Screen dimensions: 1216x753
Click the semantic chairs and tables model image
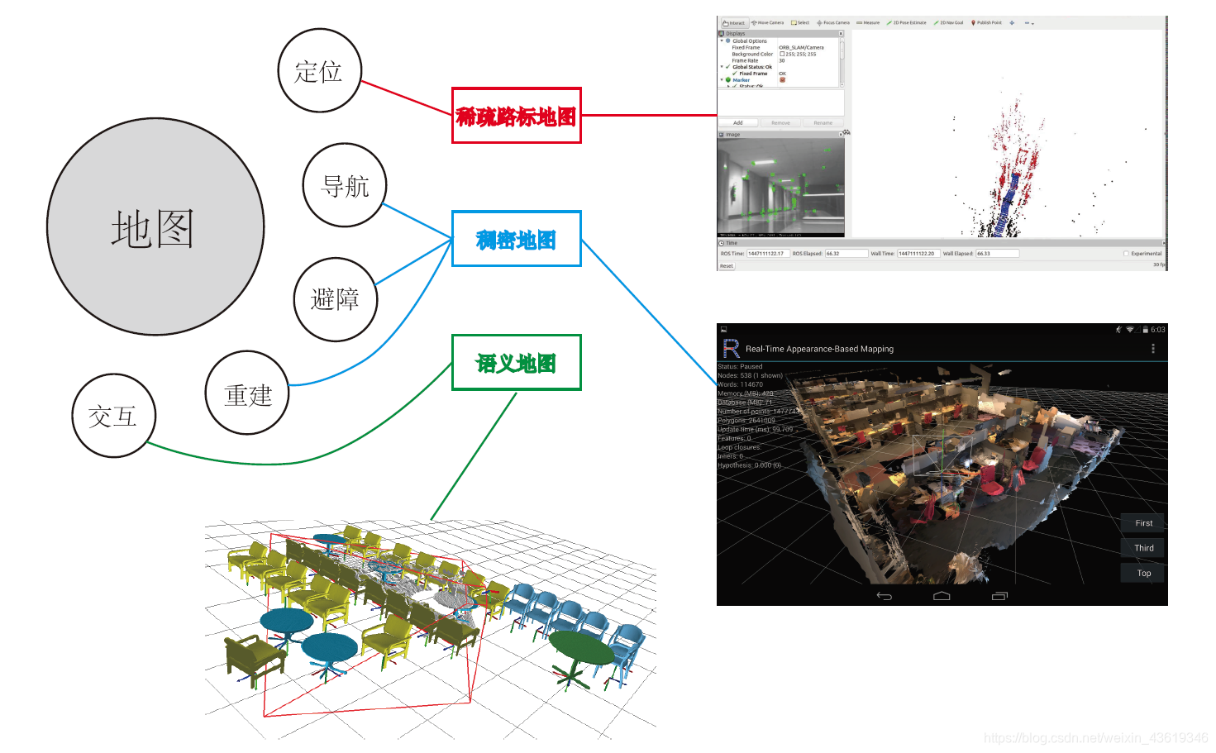(x=431, y=630)
